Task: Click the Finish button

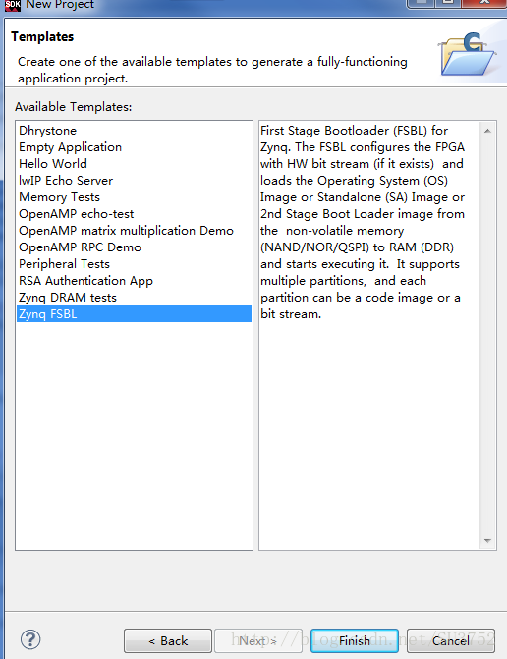Action: 355,641
